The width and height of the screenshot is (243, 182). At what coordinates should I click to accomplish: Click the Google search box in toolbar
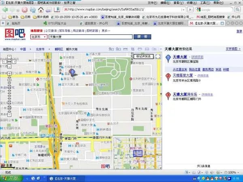tap(215, 10)
